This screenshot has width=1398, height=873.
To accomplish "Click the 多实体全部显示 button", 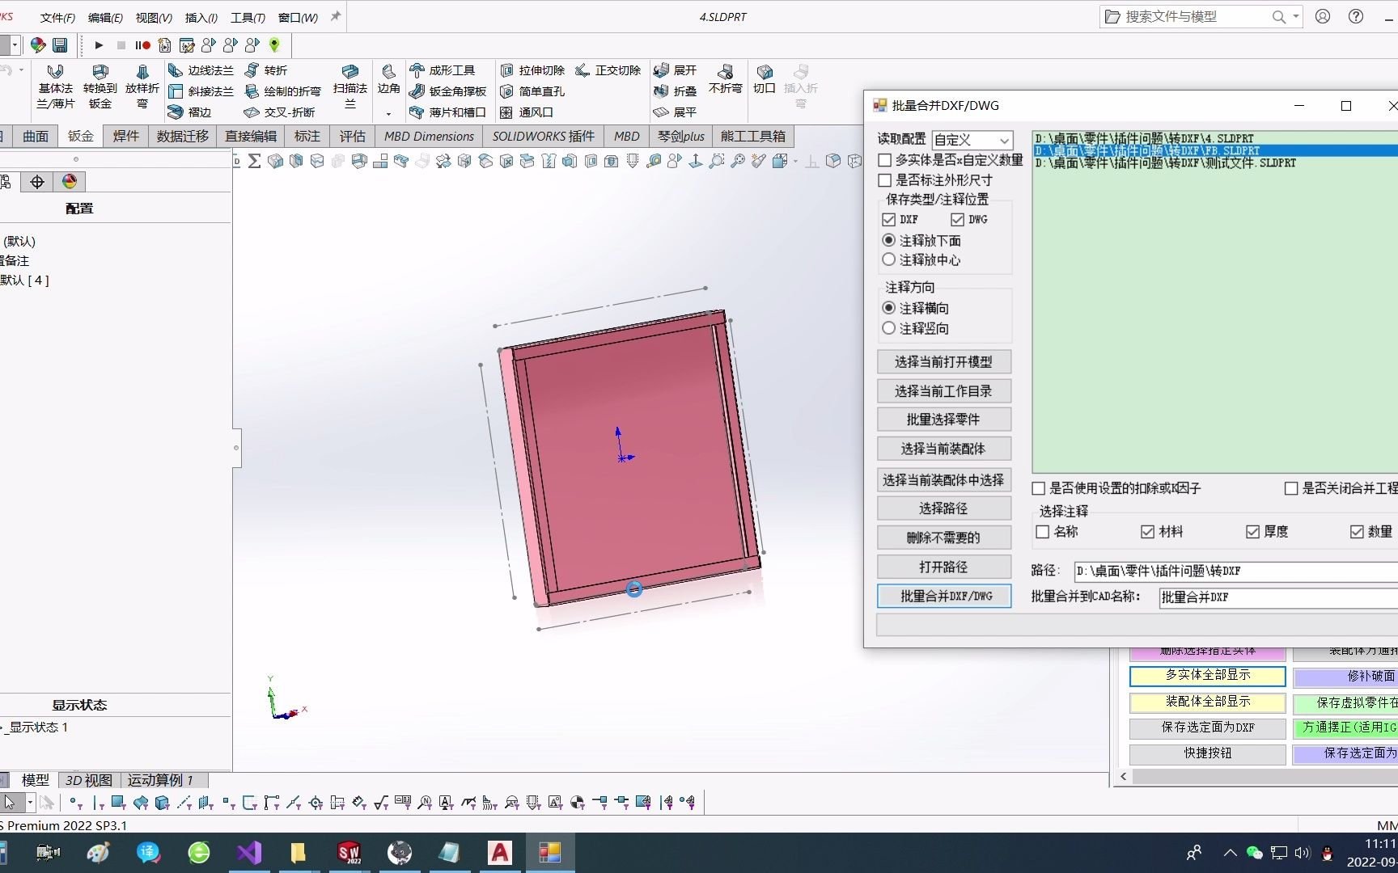I will click(1208, 675).
